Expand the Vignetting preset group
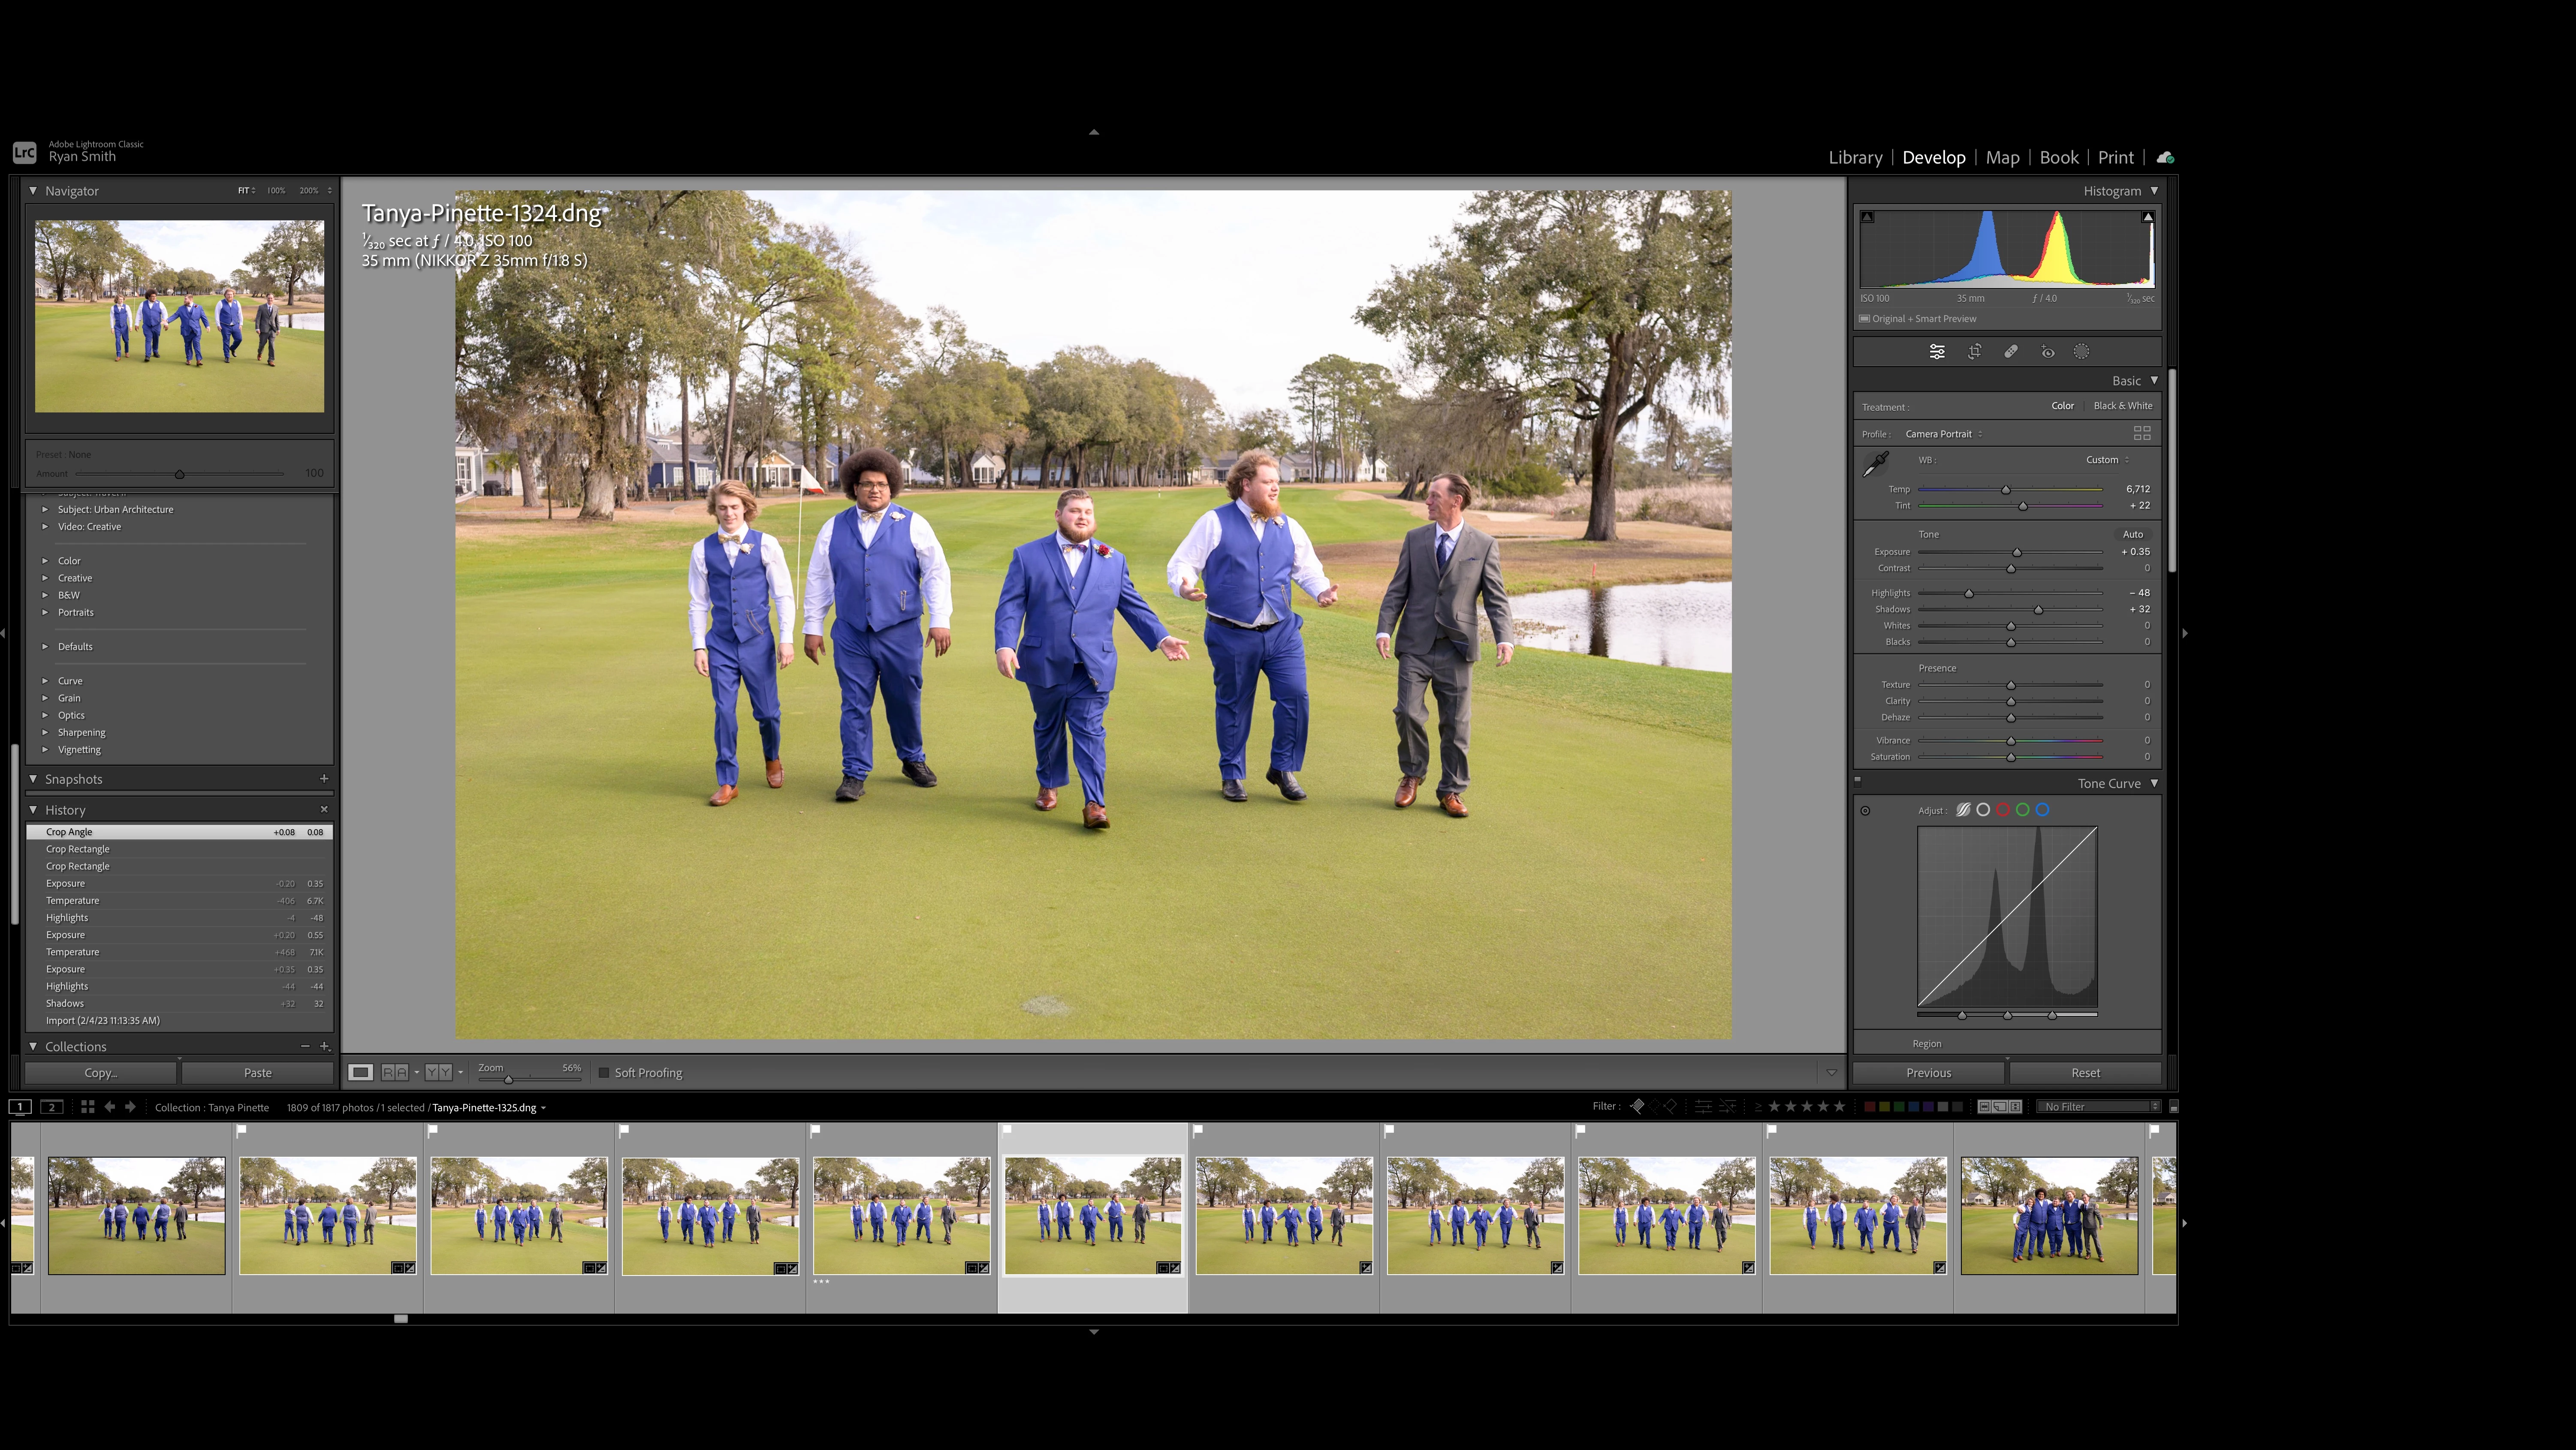The width and height of the screenshot is (2576, 1450). tap(45, 749)
